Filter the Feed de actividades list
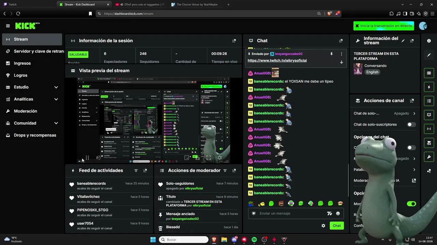Screen dimensions: 437x245 [x=136, y=170]
